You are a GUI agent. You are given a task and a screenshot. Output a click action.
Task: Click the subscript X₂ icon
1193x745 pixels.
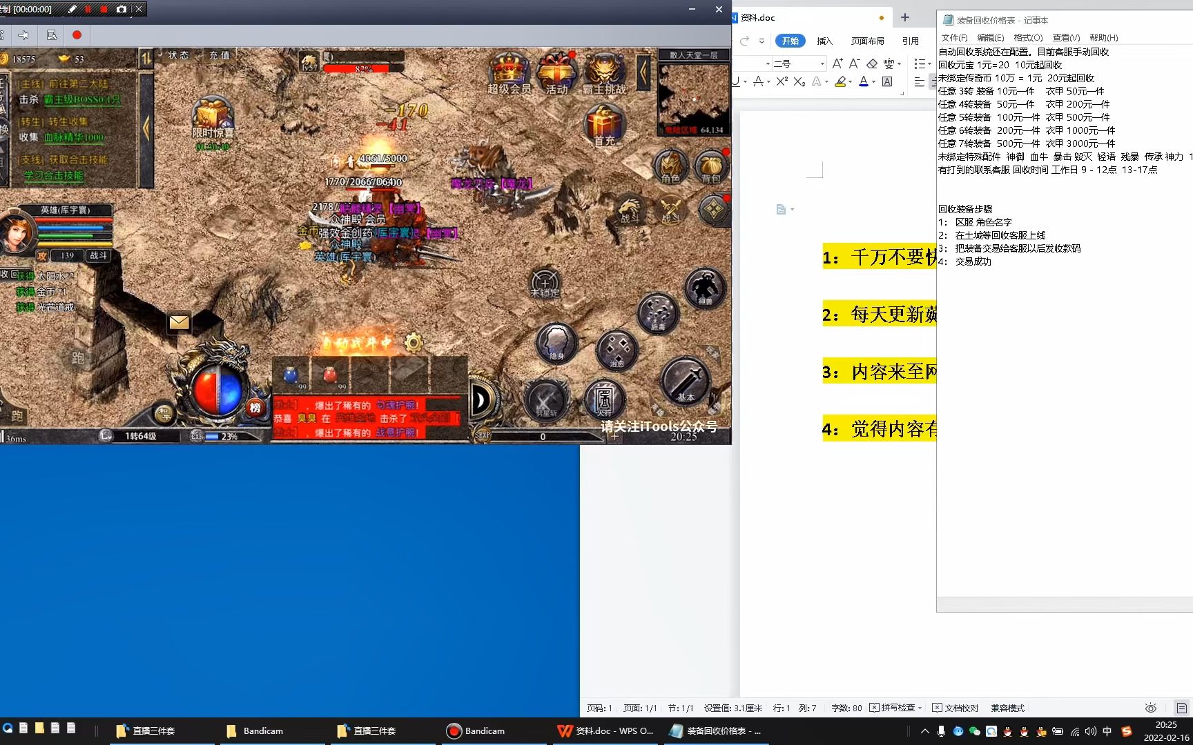tap(799, 81)
